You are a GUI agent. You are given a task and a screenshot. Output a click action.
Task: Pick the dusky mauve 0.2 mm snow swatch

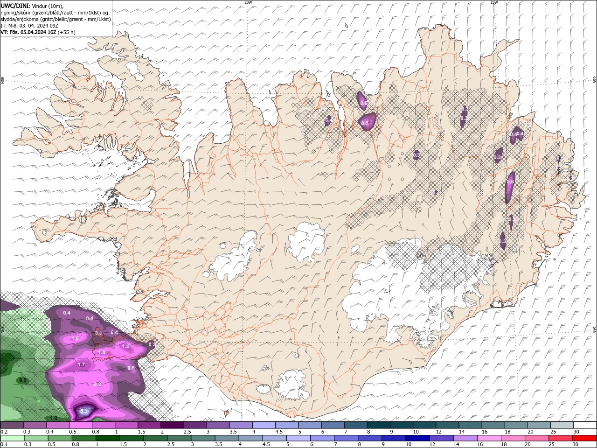click(12, 425)
